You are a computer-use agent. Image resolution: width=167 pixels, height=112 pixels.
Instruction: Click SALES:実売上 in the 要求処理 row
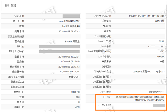pos(72,42)
